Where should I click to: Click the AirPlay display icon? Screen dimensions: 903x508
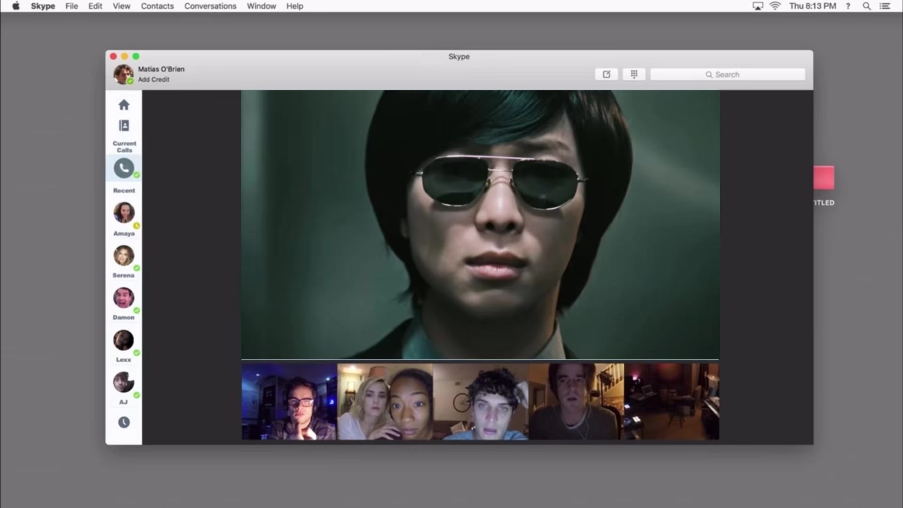[758, 6]
